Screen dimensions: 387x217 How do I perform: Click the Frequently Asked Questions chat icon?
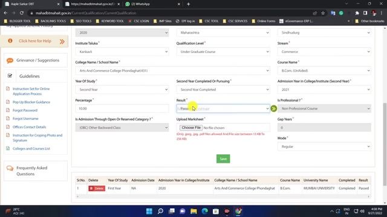[10, 168]
